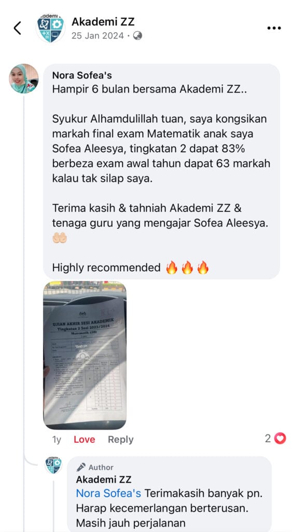Click the public globe icon beside the date
This screenshot has height=532, width=292.
(137, 36)
